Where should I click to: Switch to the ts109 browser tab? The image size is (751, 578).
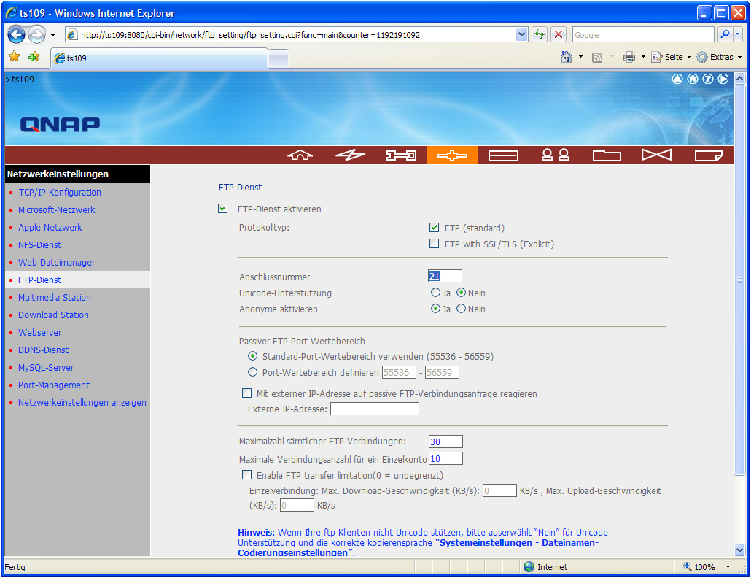point(159,58)
